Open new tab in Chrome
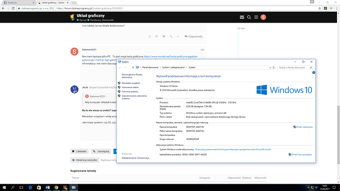 [74, 3]
